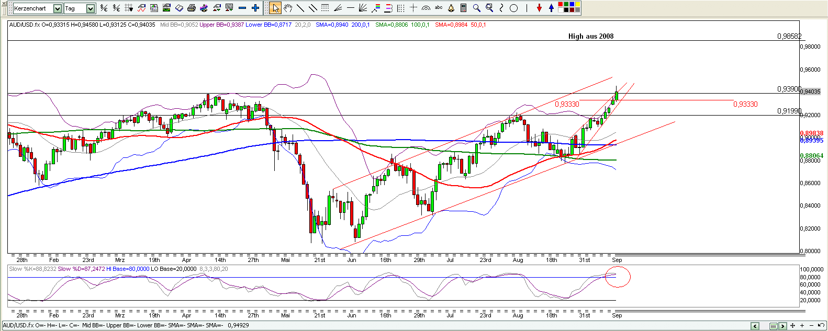The height and width of the screenshot is (331, 828).
Task: Click the chart scrollbar right arrow
Action: pos(782,326)
